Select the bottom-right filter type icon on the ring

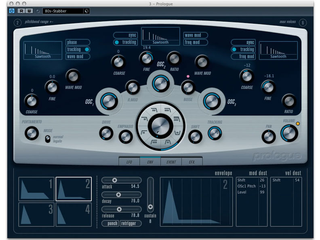pyautogui.click(x=168, y=142)
